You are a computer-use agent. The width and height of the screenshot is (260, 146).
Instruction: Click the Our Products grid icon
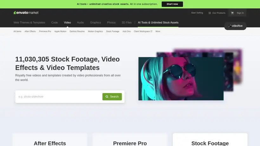point(210,13)
